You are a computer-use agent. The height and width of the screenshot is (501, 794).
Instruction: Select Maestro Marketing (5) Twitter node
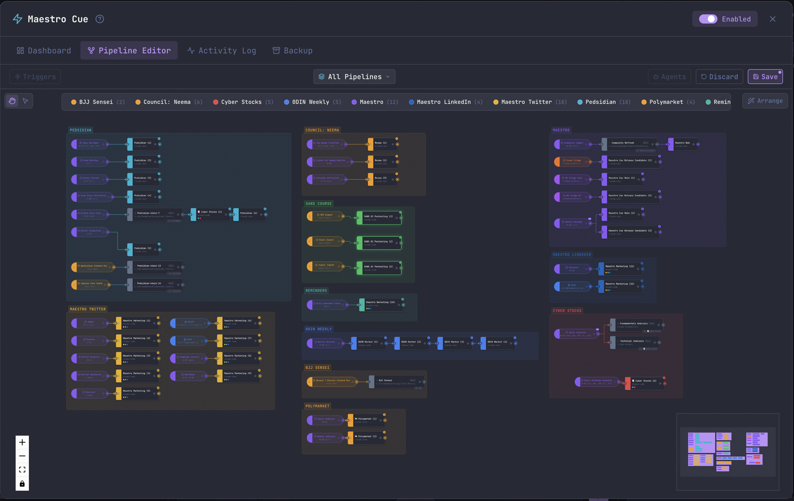[x=138, y=393]
